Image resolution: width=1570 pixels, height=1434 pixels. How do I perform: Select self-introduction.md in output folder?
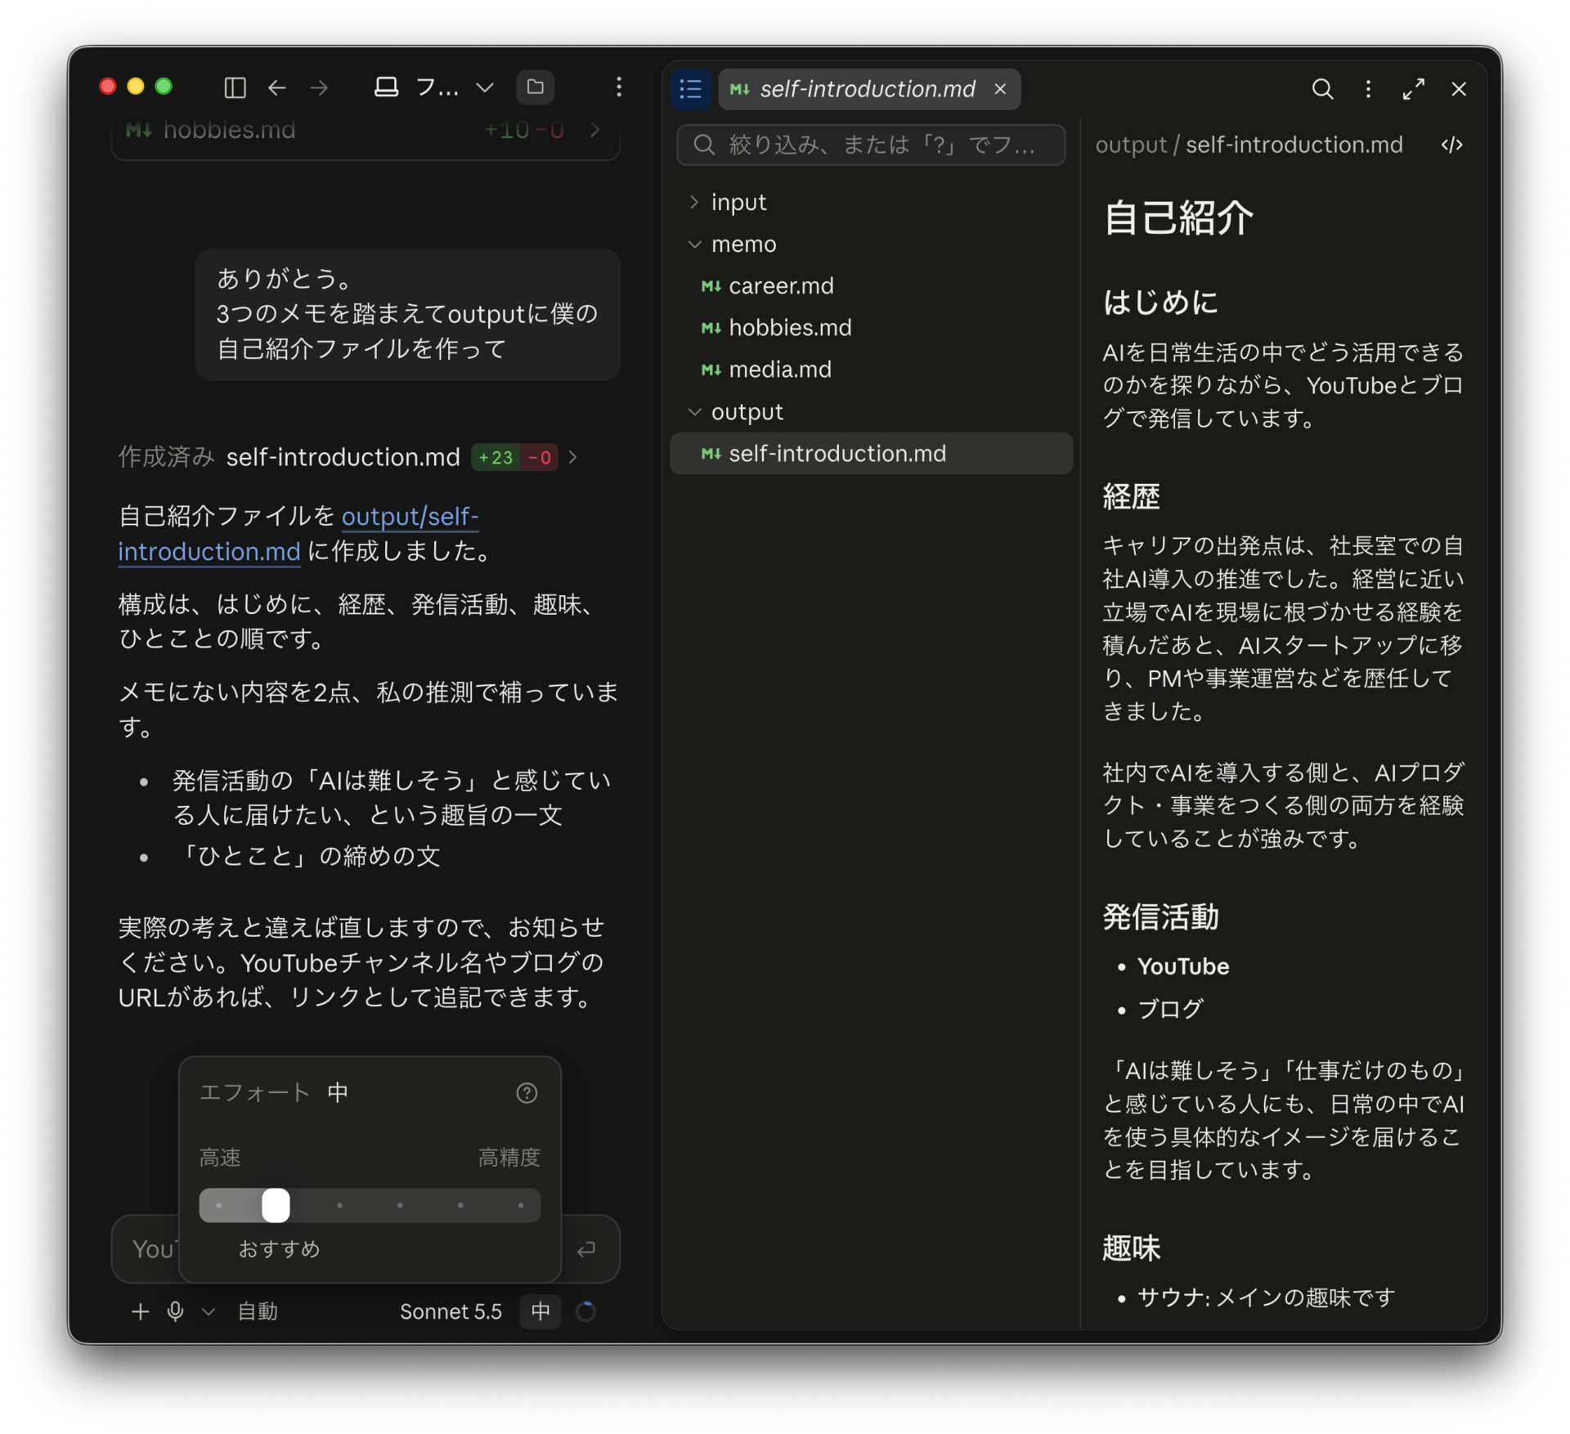pos(871,454)
